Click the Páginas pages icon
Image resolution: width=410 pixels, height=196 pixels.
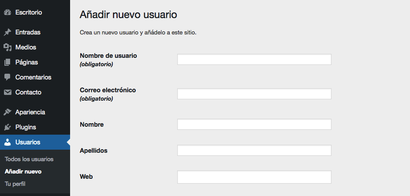[x=7, y=62]
